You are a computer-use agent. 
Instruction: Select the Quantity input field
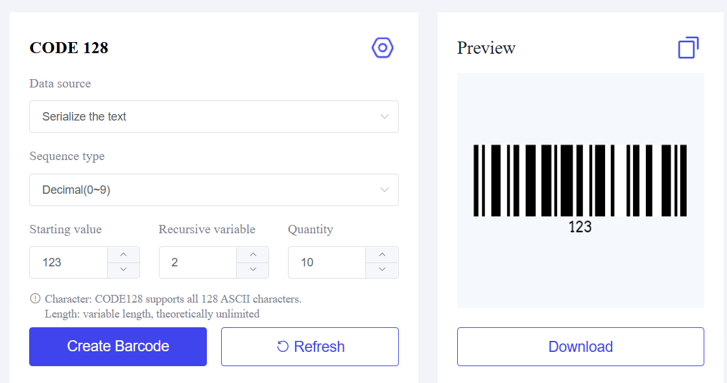(327, 262)
